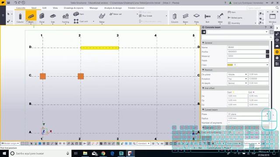The width and height of the screenshot is (280, 157).
Task: Collapse the Position section
Action: [x=203, y=70]
